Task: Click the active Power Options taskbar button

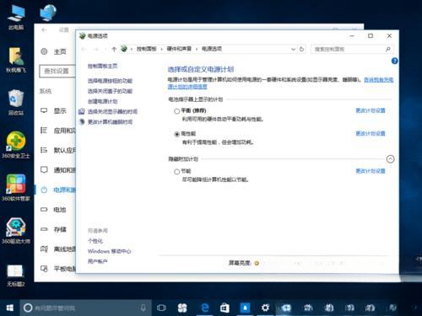Action: [286, 308]
